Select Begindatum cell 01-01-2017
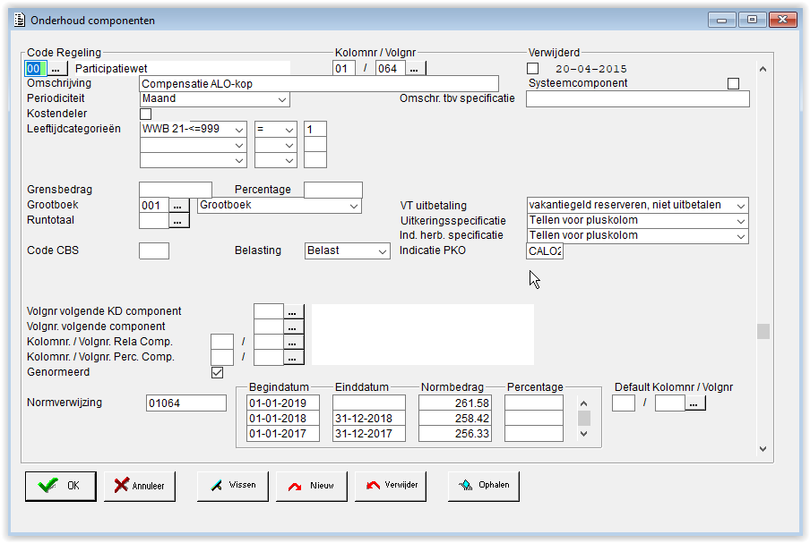The height and width of the screenshot is (543, 810). (x=283, y=434)
